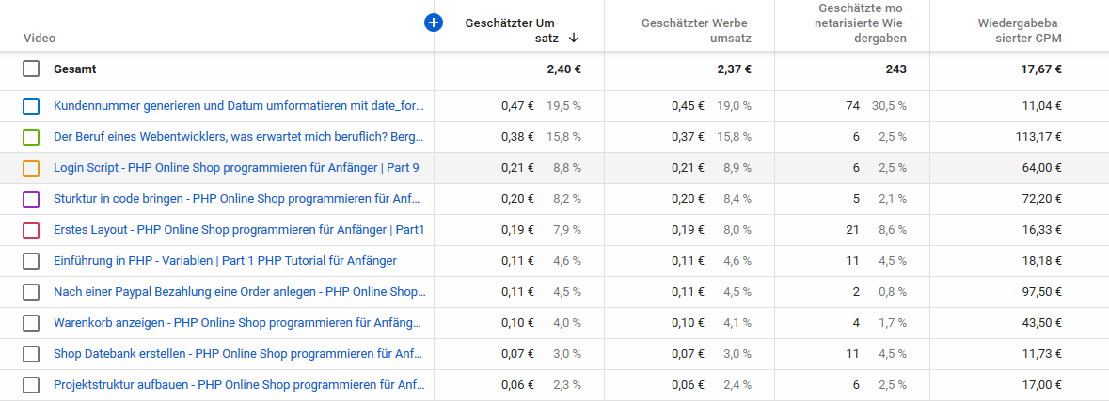Open Login Script Part 9 video link

pyautogui.click(x=236, y=168)
